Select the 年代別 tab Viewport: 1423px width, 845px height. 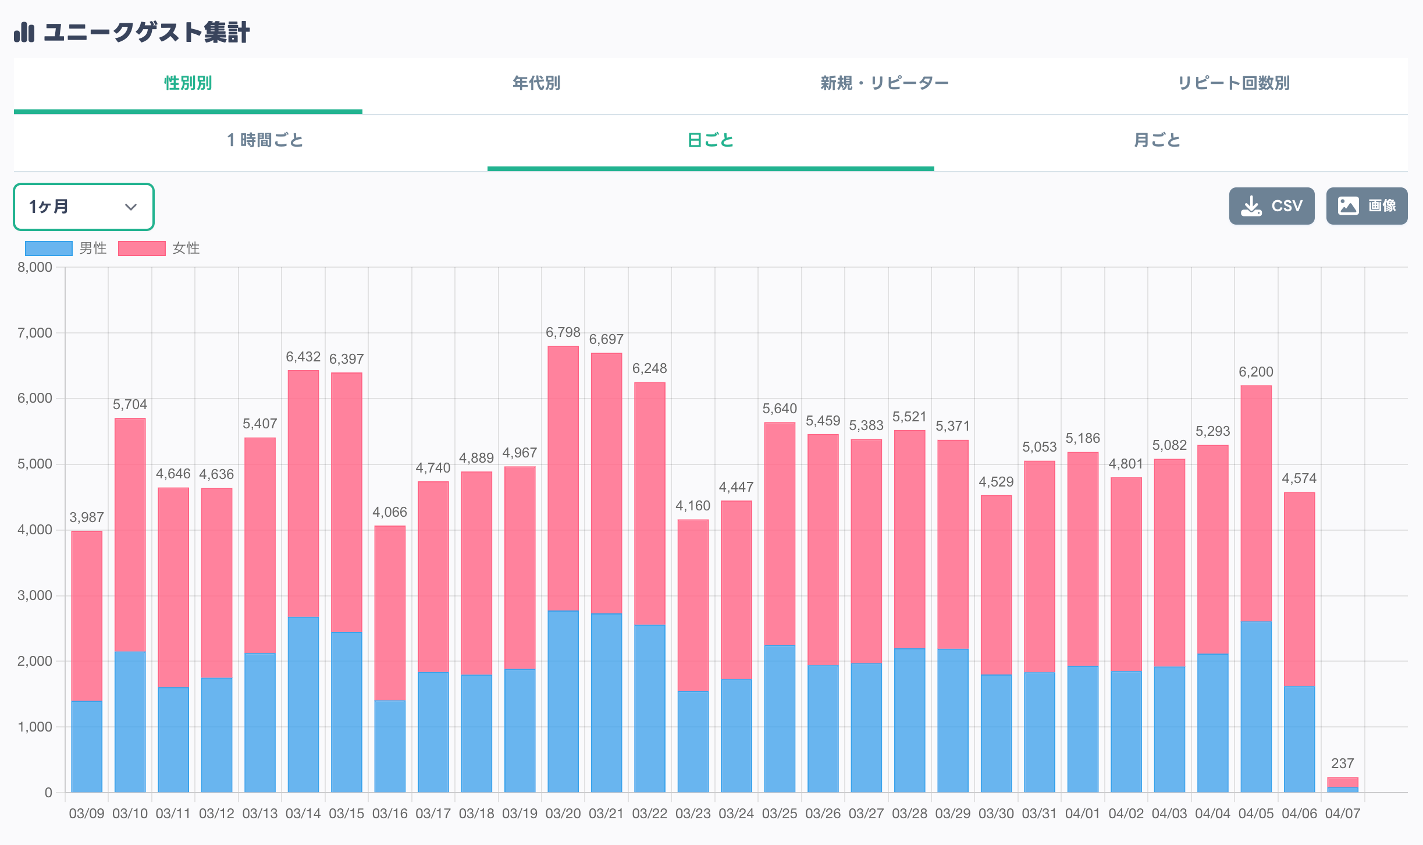(535, 83)
